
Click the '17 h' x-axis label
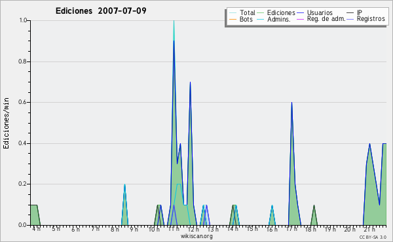click(x=291, y=229)
